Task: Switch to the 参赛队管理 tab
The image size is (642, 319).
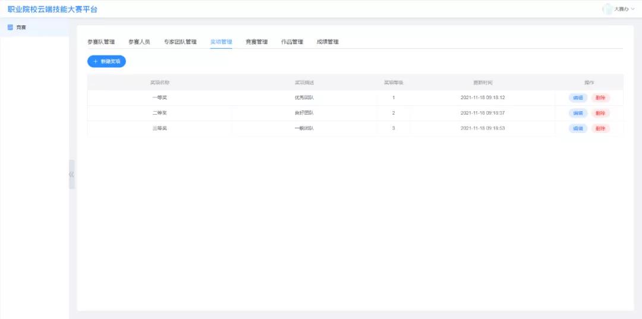Action: pyautogui.click(x=101, y=42)
